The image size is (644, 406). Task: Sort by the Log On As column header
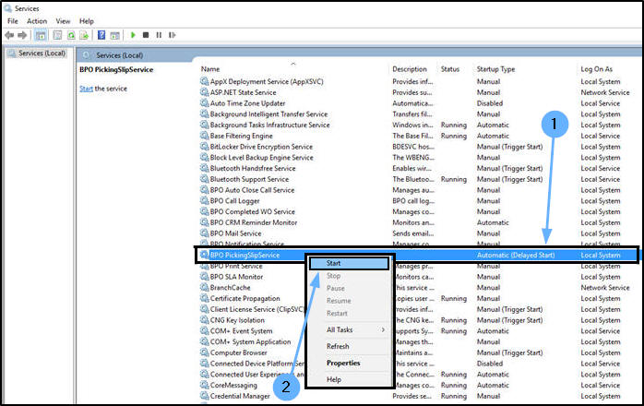pyautogui.click(x=596, y=69)
